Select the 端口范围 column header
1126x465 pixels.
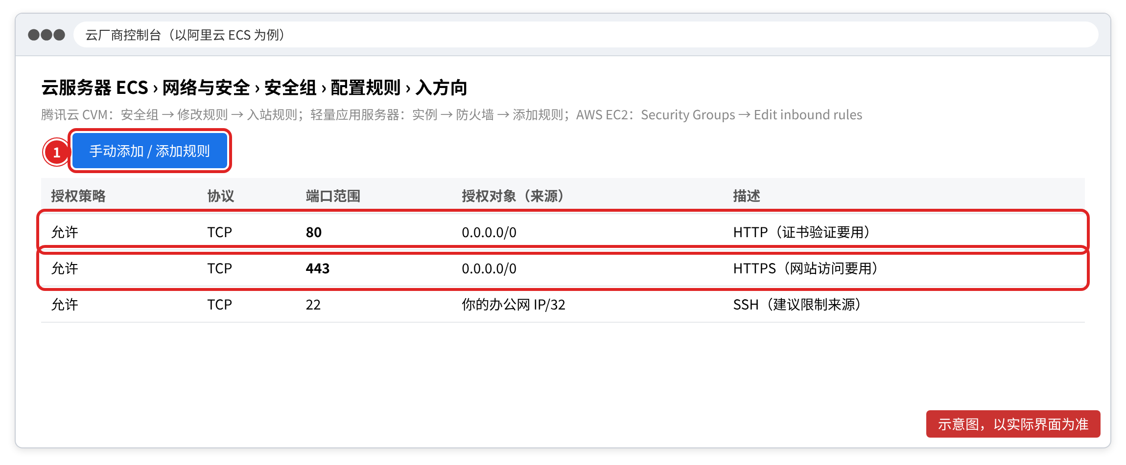point(333,196)
